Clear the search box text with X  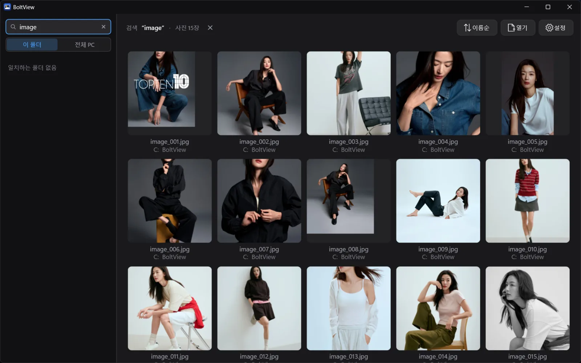(x=103, y=27)
